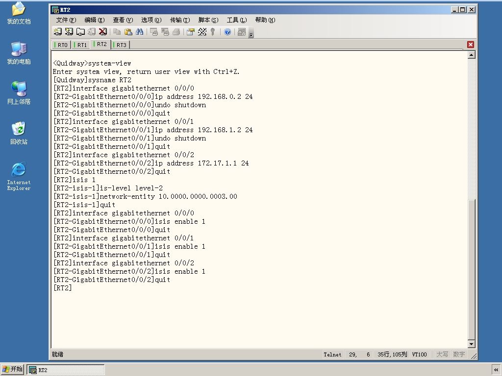Screen dimensions: 502x376
Task: Open the 开始 Start button
Action: click(x=12, y=370)
